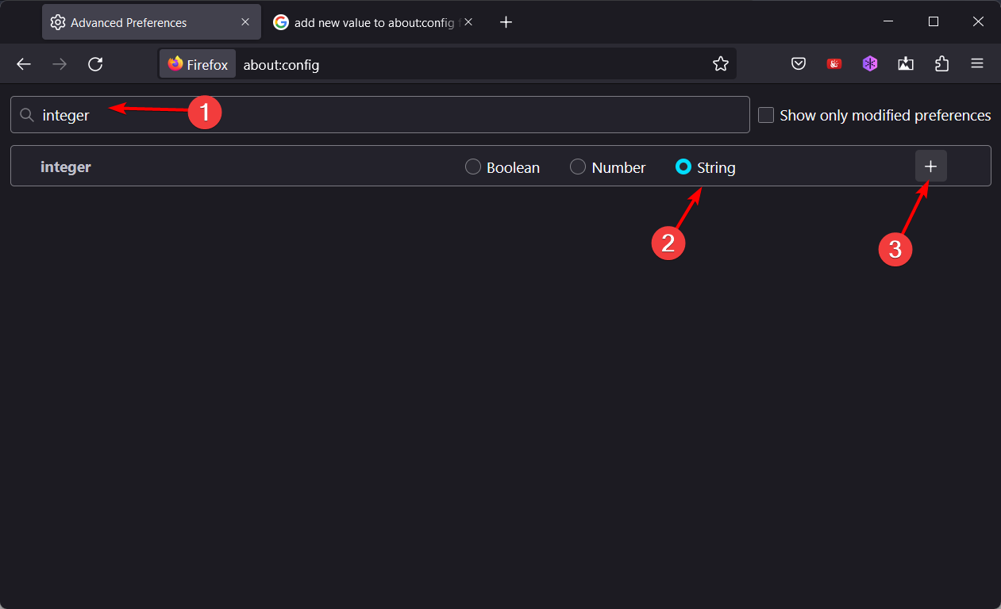
Task: Reload the current page
Action: coord(95,64)
